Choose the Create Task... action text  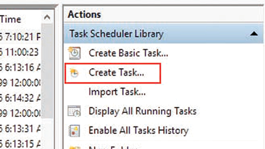click(x=116, y=73)
